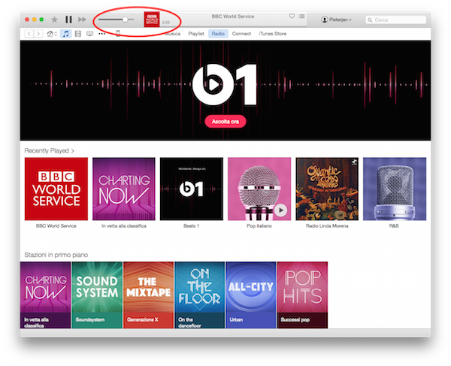
Task: Open featured Pop Hits station
Action: coord(302,295)
